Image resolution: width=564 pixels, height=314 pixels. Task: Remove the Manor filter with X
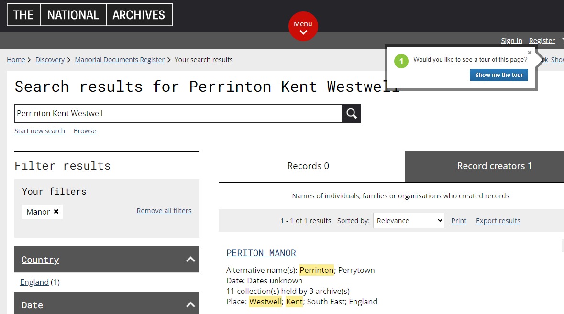[x=56, y=211]
